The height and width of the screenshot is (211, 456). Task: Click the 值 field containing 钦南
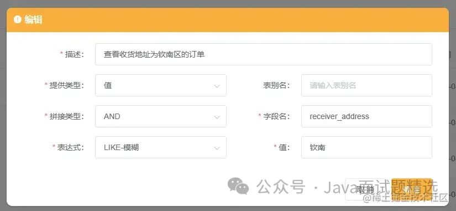(366, 147)
